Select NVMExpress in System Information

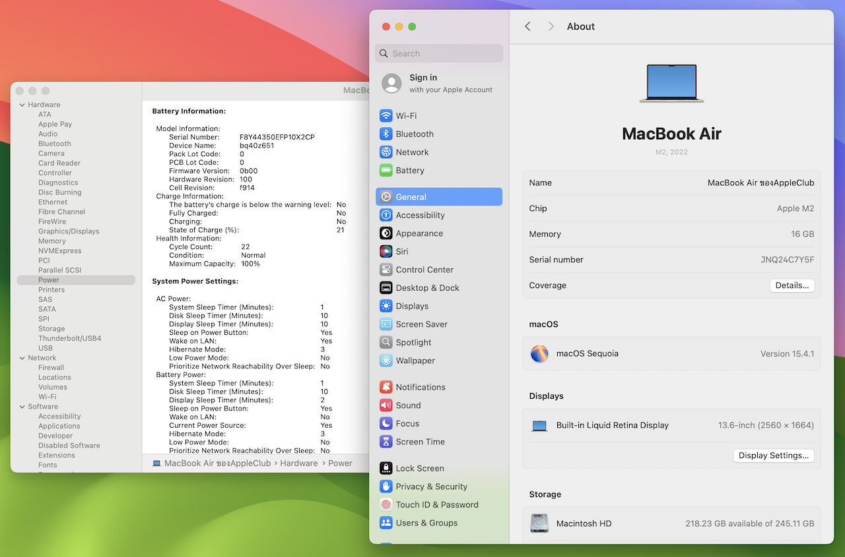pos(60,250)
